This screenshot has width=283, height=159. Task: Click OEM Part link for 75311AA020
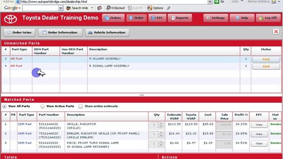[25, 133]
